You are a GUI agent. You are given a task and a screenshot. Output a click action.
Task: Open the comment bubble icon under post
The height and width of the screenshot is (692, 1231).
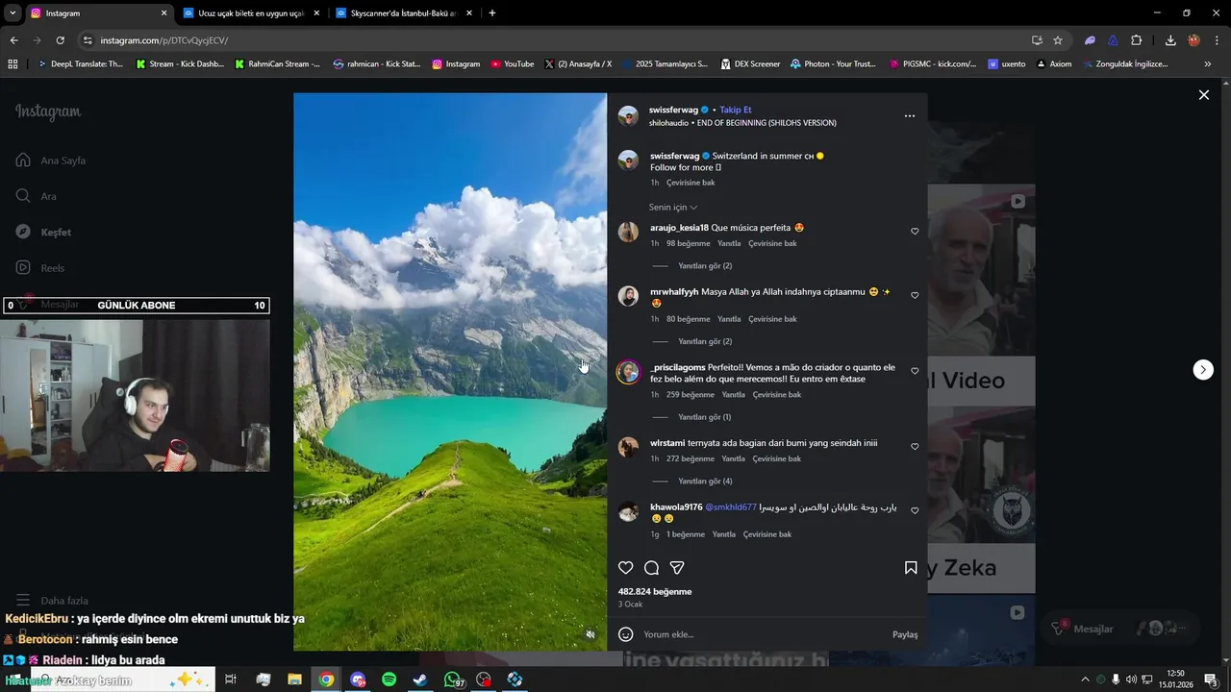[x=651, y=568]
